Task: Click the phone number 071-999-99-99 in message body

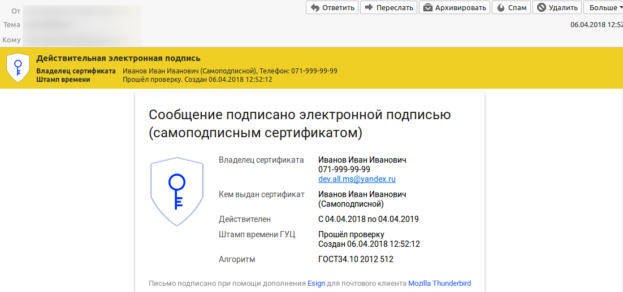Action: (x=344, y=169)
